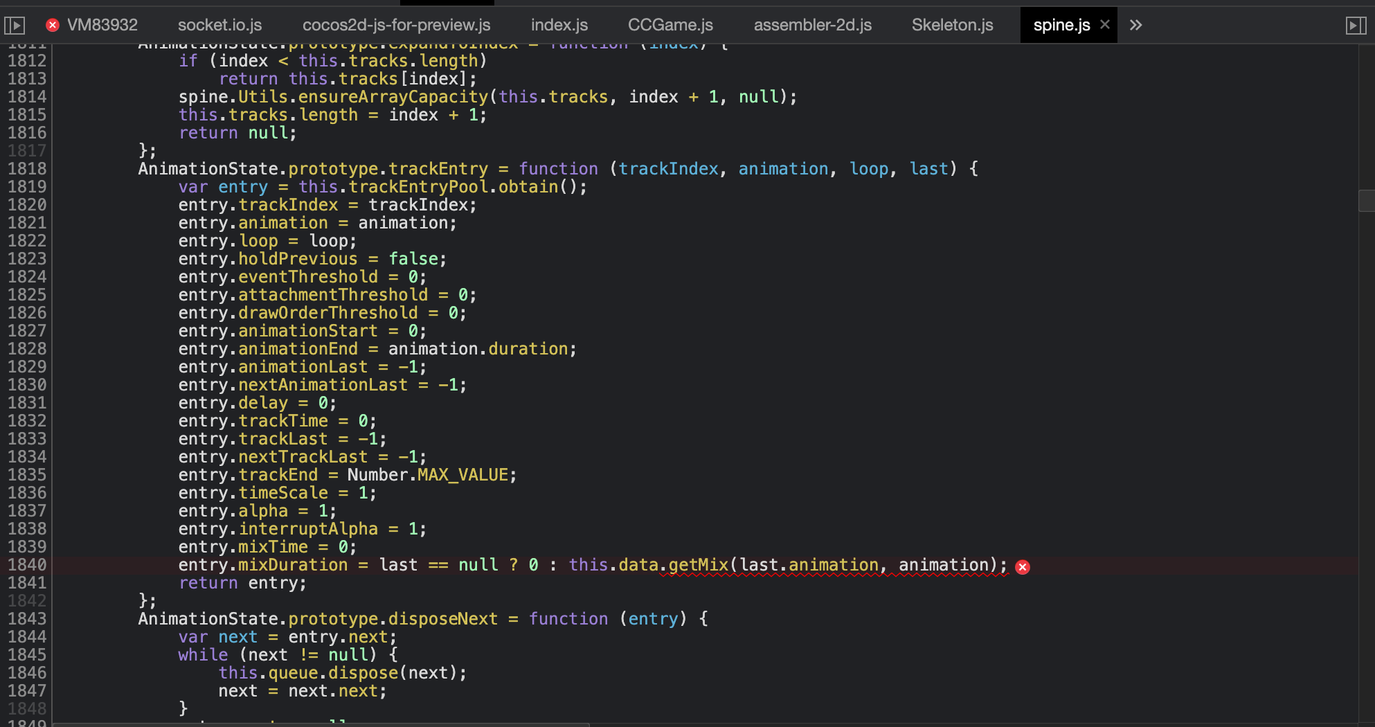The image size is (1375, 727).
Task: Click the trackEntry function name on line 1818
Action: pyautogui.click(x=438, y=169)
